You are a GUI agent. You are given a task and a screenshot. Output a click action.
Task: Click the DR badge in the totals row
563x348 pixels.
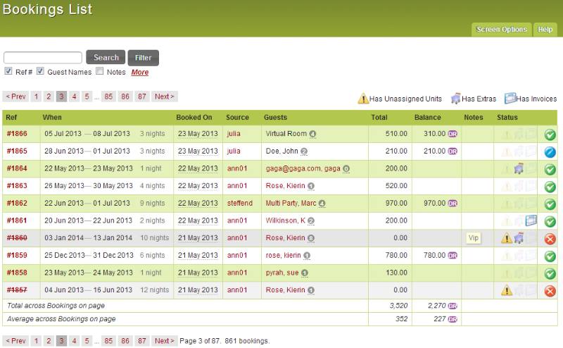(x=453, y=306)
